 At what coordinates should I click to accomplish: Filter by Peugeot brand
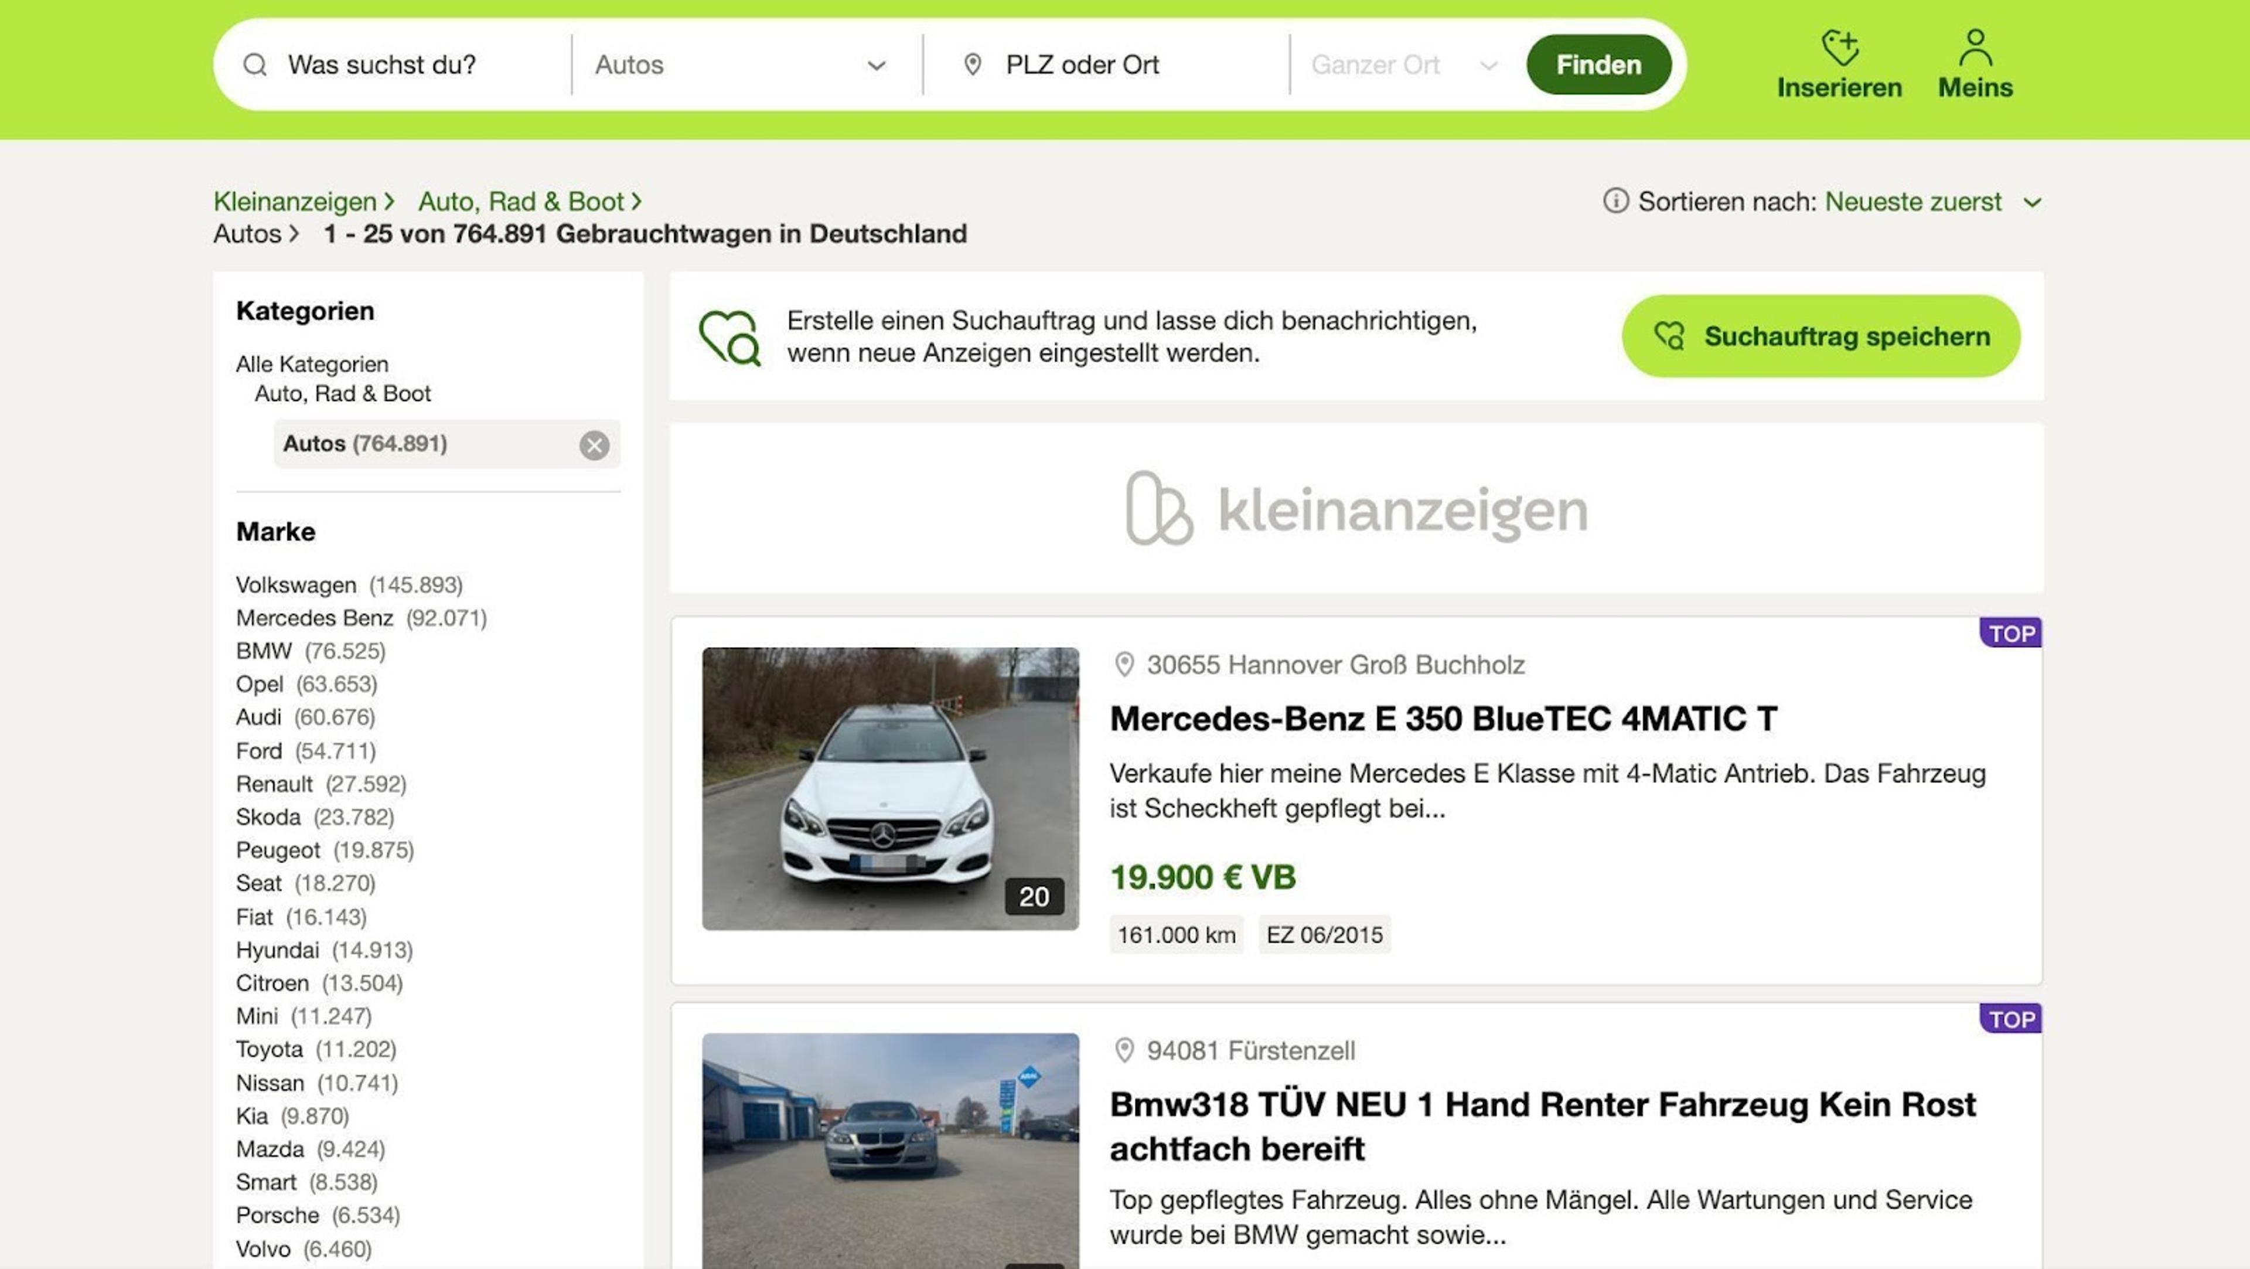tap(278, 850)
